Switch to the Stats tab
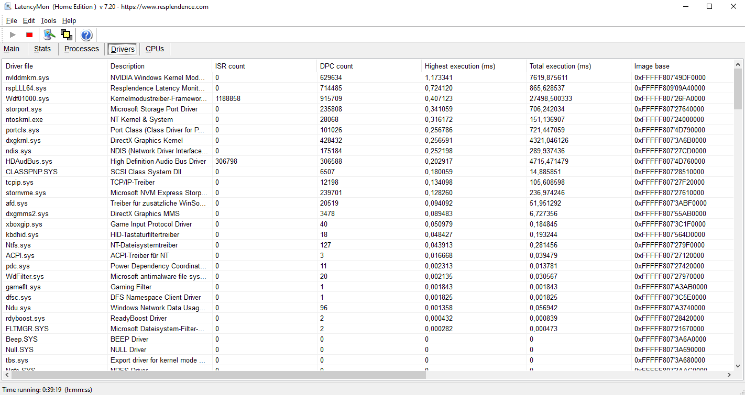 coord(42,49)
